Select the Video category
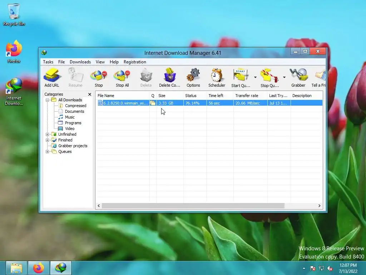This screenshot has width=366, height=275. 70,129
